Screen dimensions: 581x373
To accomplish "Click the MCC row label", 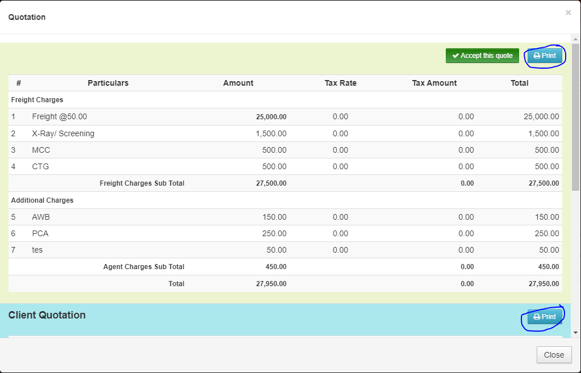I will [x=41, y=150].
